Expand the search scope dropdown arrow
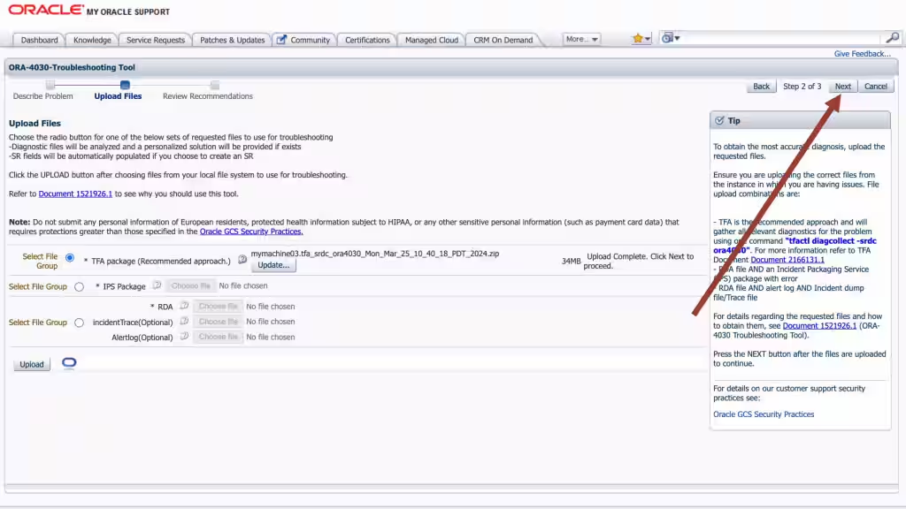Screen dimensions: 906x509 (677, 39)
